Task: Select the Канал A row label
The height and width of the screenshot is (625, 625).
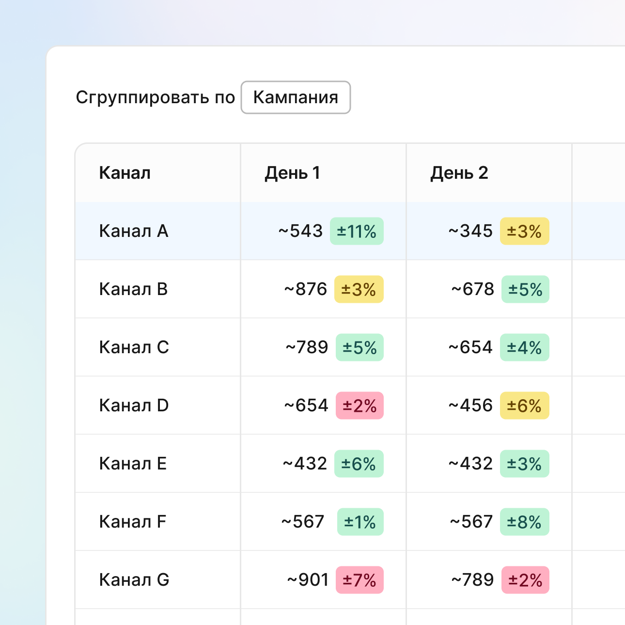Action: (134, 231)
